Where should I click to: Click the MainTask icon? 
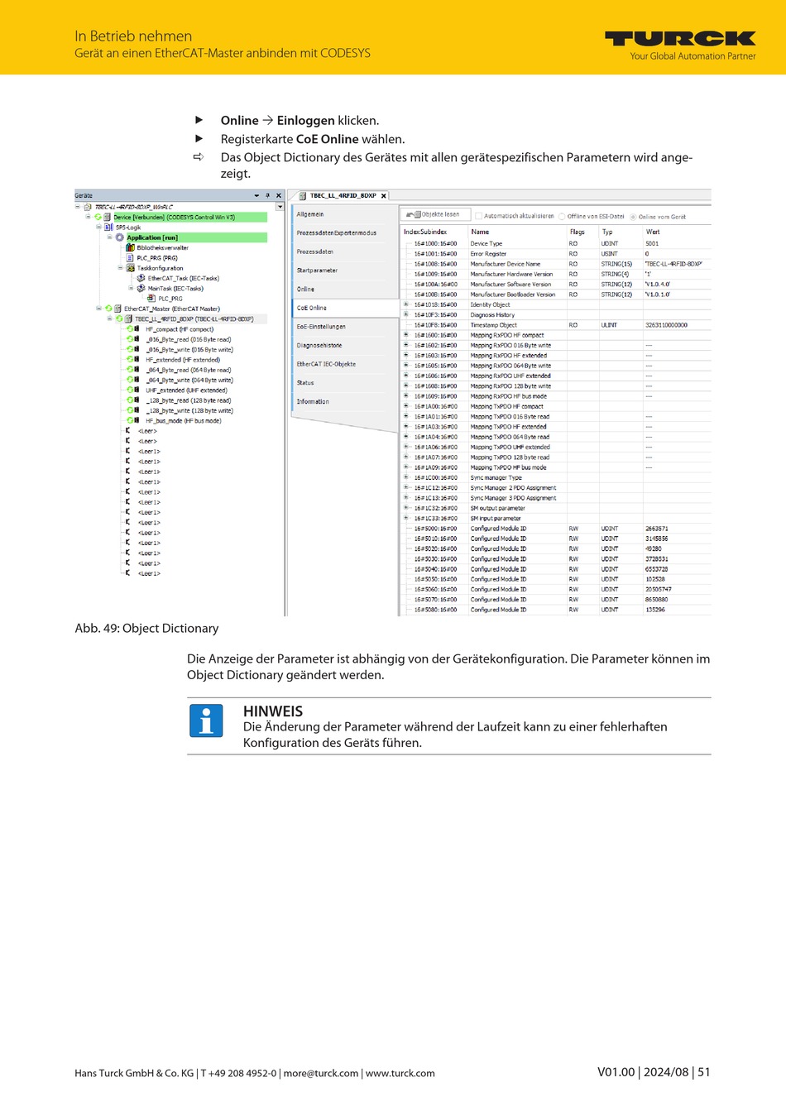click(x=141, y=288)
